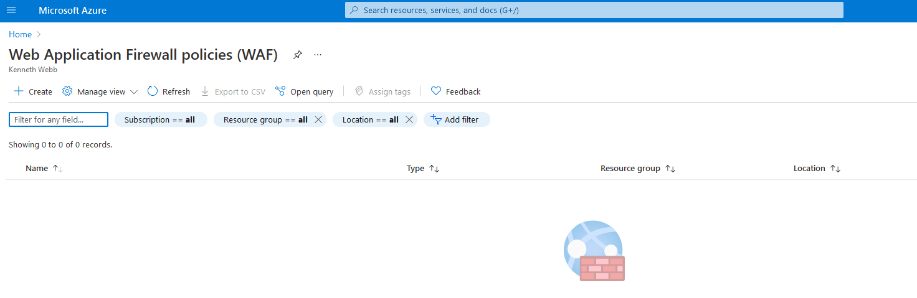
Task: Click the Feedback heart icon
Action: [436, 91]
